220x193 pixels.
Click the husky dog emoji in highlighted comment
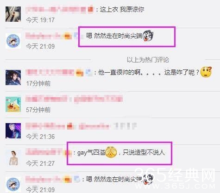(x=148, y=36)
